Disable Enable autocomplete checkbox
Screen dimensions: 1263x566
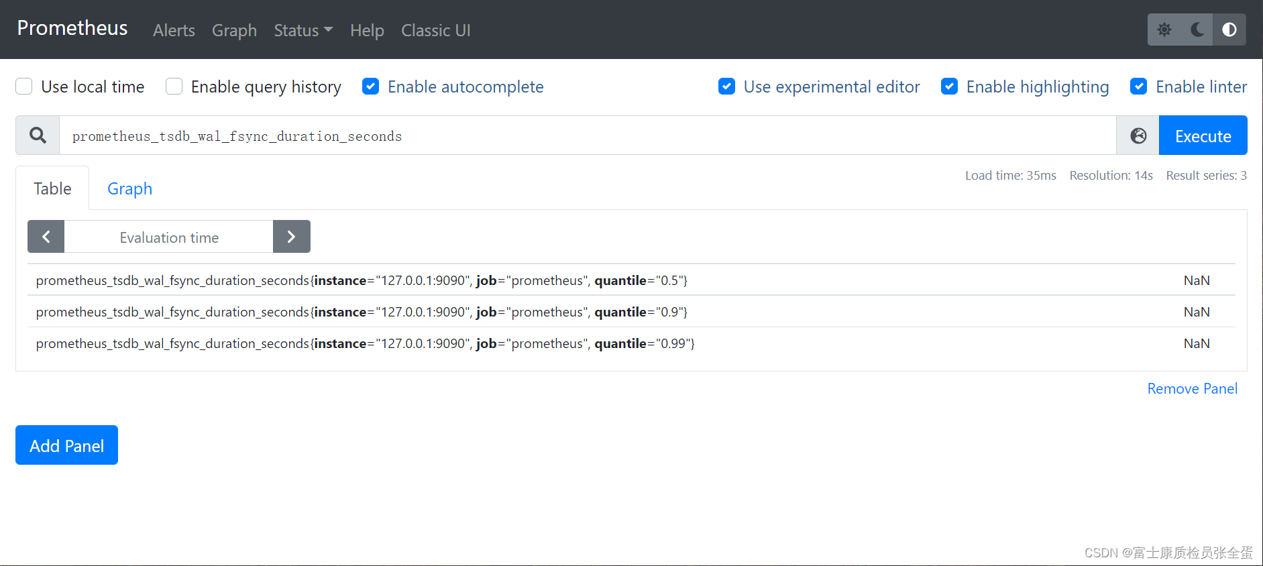[x=370, y=87]
